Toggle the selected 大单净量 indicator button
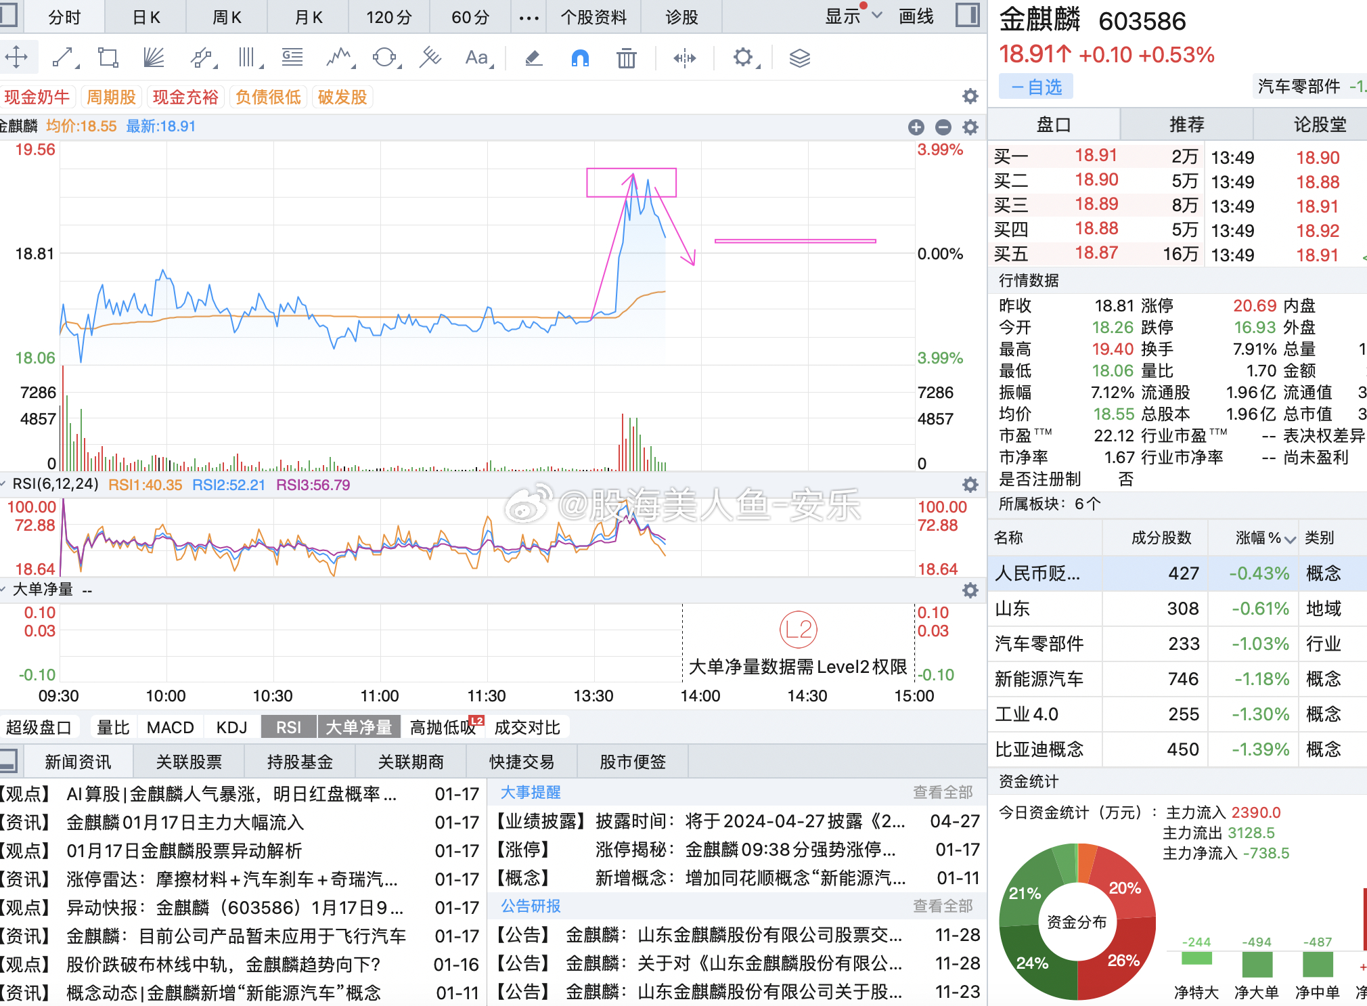This screenshot has width=1367, height=1006. click(359, 727)
